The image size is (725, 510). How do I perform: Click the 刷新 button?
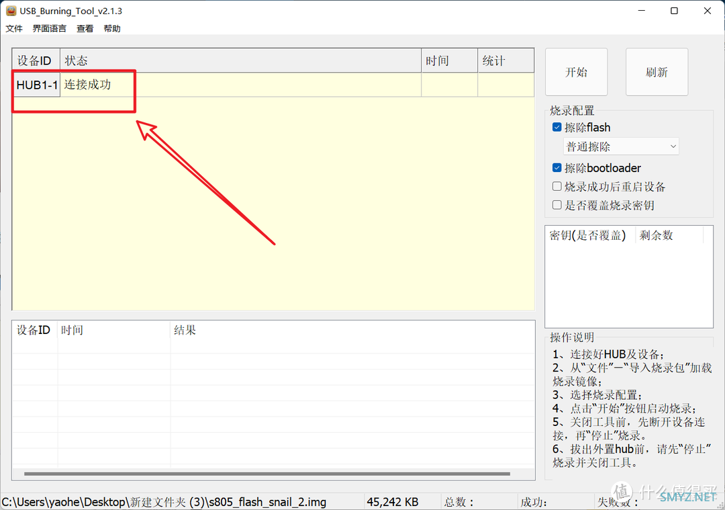(657, 72)
